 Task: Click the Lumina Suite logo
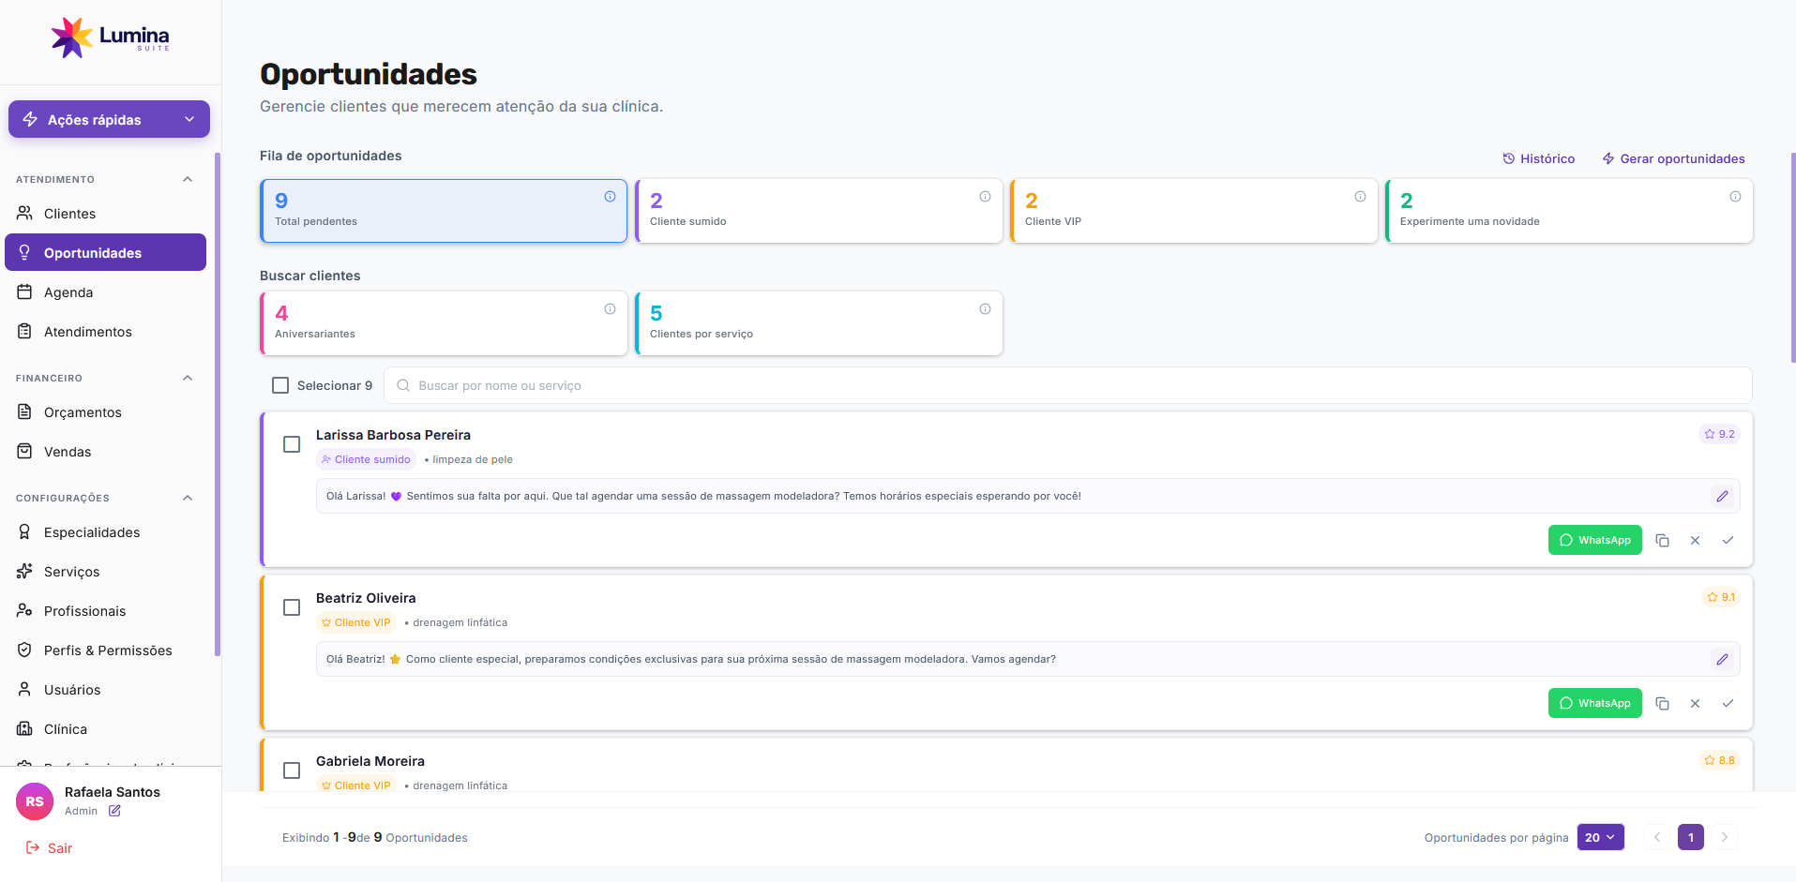[x=111, y=37]
